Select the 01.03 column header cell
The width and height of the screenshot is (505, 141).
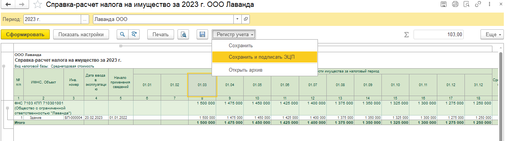click(202, 85)
